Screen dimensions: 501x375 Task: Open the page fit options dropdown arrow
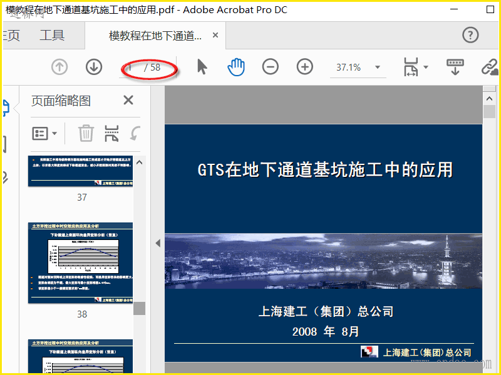426,67
